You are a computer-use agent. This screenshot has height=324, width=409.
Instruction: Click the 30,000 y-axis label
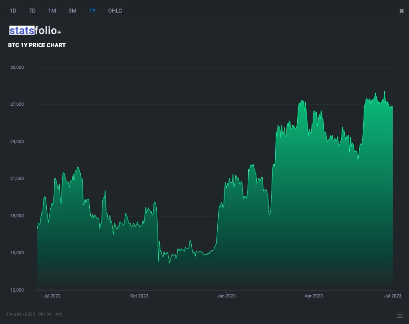(x=17, y=67)
